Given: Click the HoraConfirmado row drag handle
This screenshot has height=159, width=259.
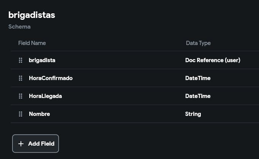Looking at the screenshot, I should (x=21, y=78).
